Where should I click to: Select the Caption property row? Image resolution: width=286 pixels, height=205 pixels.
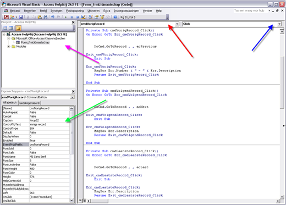coord(36,120)
